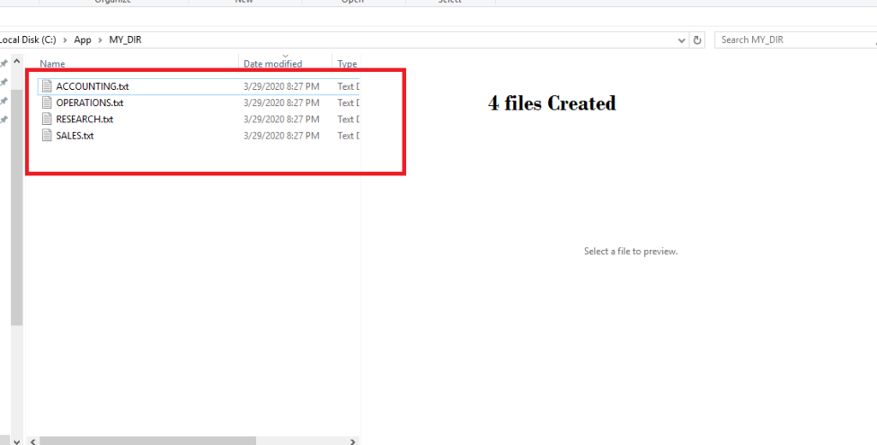
Task: Expand the chevron between App and MY_DIR
Action: coord(101,40)
